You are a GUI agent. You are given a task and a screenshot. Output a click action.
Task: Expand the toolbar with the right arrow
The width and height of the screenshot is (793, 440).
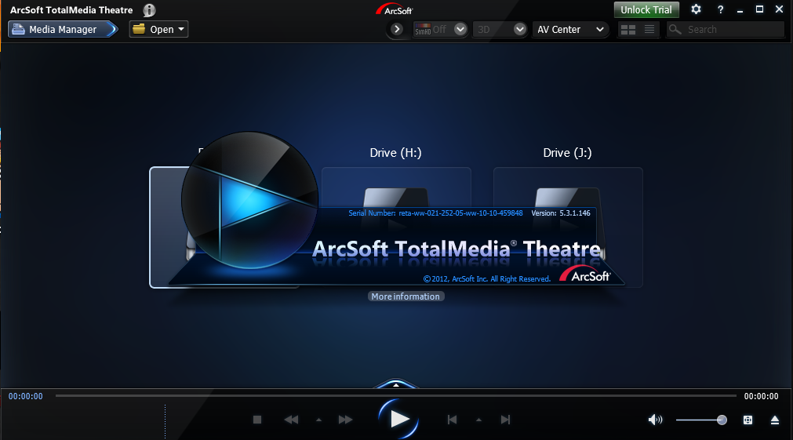coord(397,29)
